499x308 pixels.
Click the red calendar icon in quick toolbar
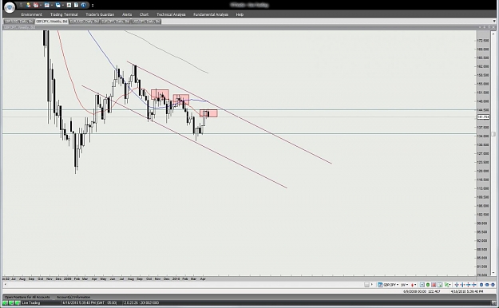36,5
